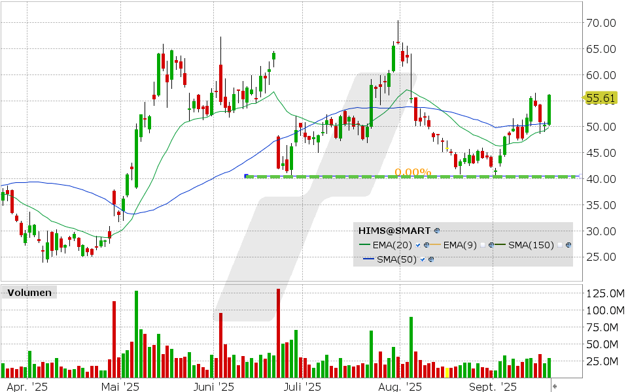Viewport: 628px width, 392px height.
Task: Open settings icon next to HIMS@SMART
Action: point(437,231)
